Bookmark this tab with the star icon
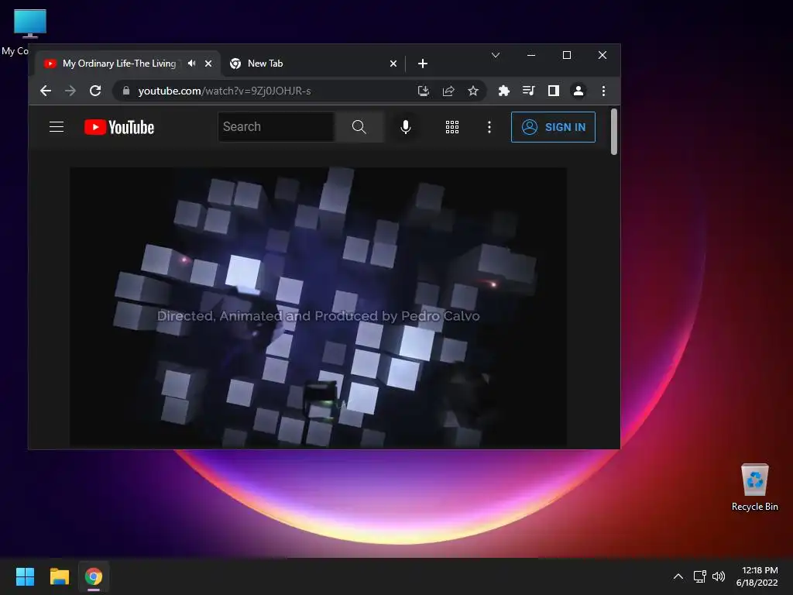Viewport: 793px width, 595px height. click(473, 91)
